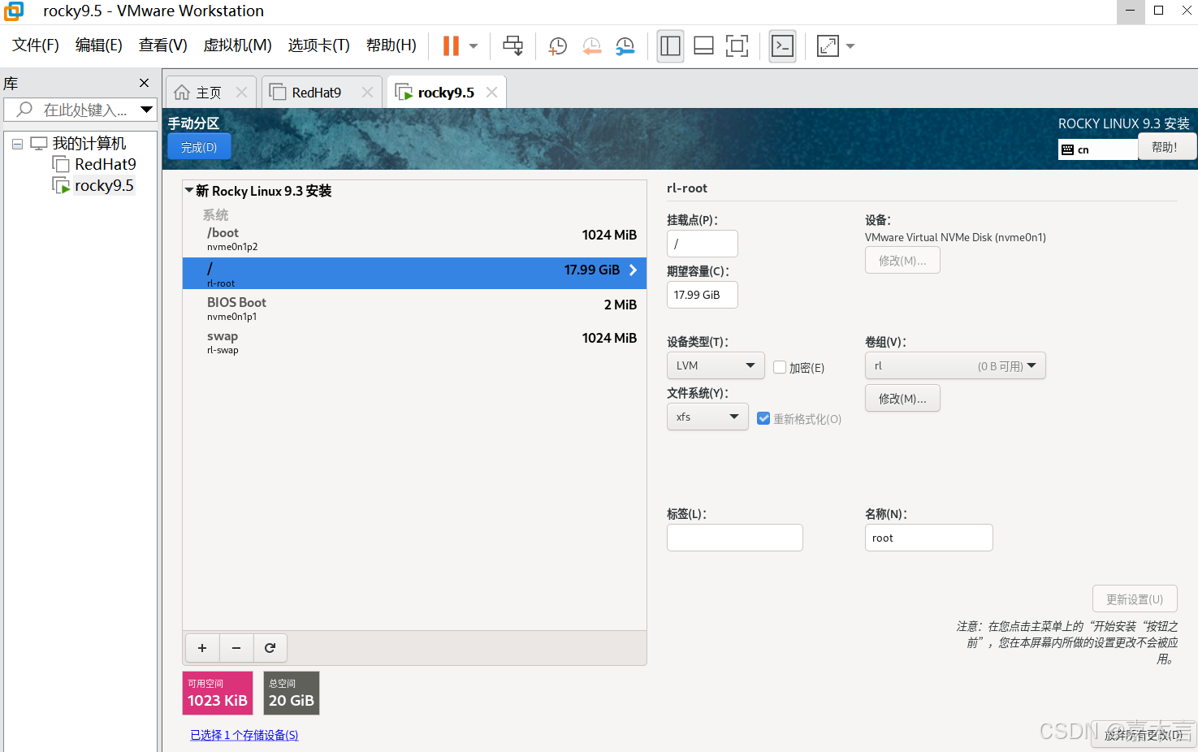Open the 编辑(E) menu
Screen dimensions: 1198x752
99,45
